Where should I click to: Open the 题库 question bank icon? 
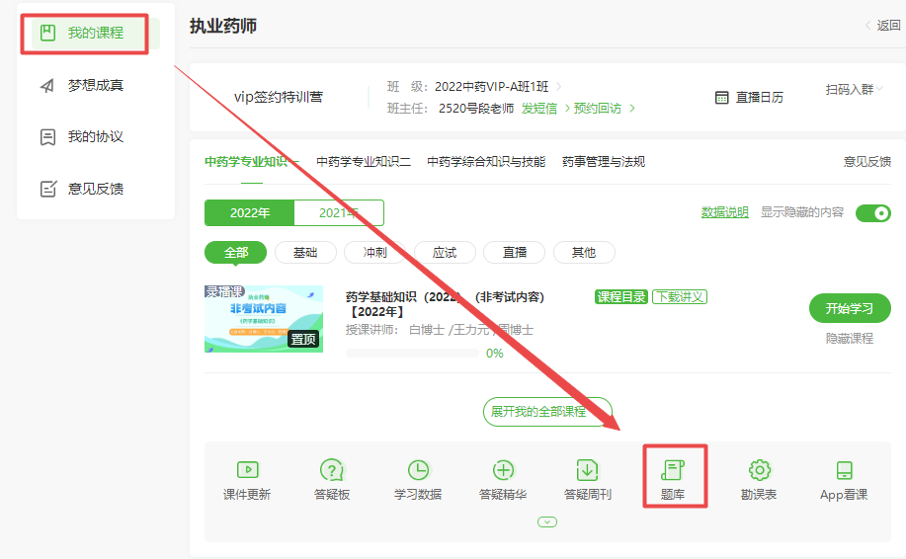pyautogui.click(x=674, y=471)
